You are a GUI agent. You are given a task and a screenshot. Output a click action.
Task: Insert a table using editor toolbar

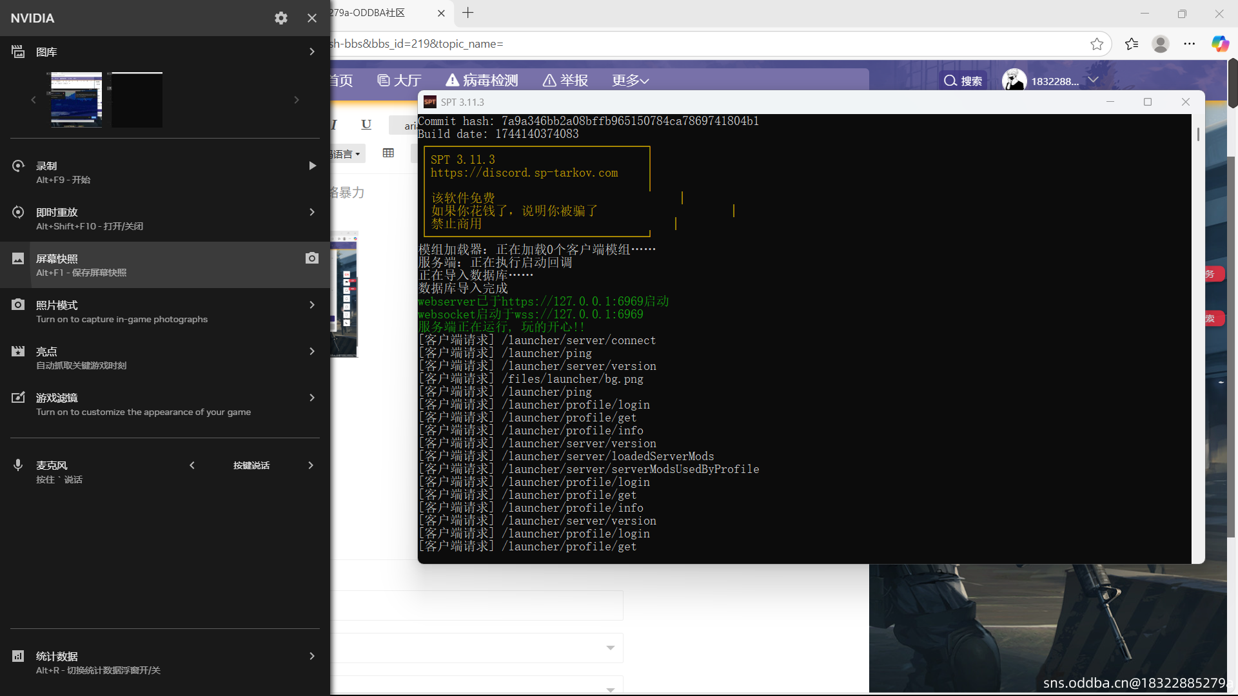(x=388, y=153)
